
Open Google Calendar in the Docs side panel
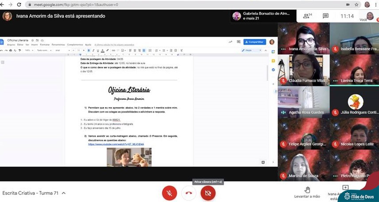click(x=273, y=52)
